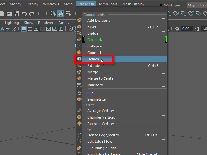Choose Detach from Edit Mesh menu
This screenshot has width=207, height=155.
click(x=93, y=59)
